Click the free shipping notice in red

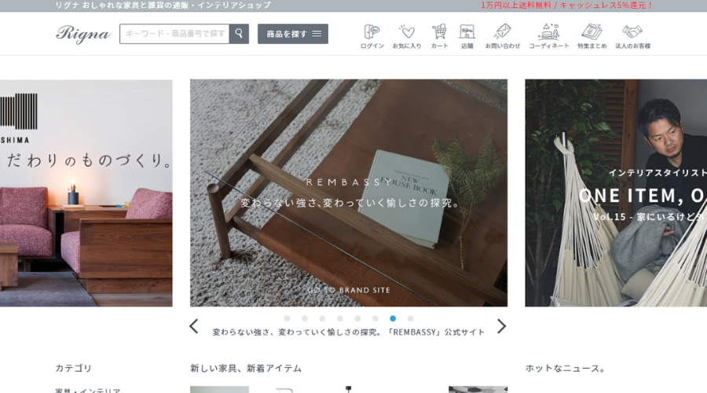[566, 6]
